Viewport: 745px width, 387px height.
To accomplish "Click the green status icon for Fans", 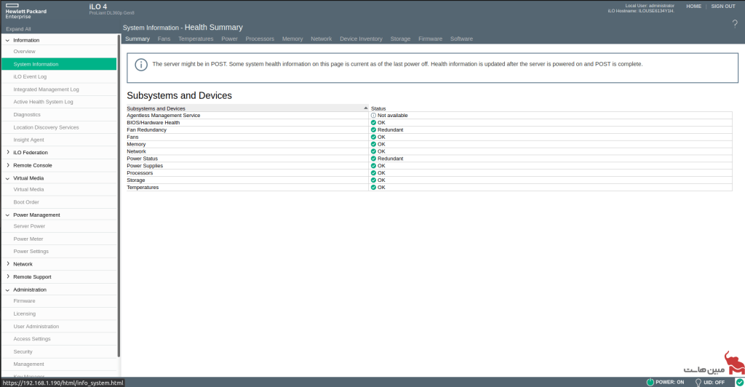I will pos(373,137).
